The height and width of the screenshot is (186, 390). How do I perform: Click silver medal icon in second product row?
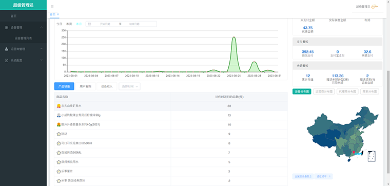[x=59, y=115]
